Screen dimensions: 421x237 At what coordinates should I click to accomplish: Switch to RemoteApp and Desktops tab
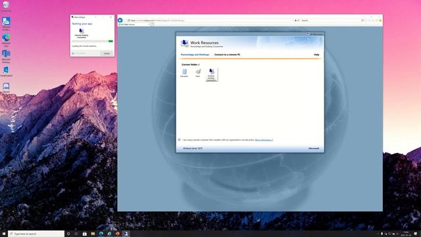point(195,55)
